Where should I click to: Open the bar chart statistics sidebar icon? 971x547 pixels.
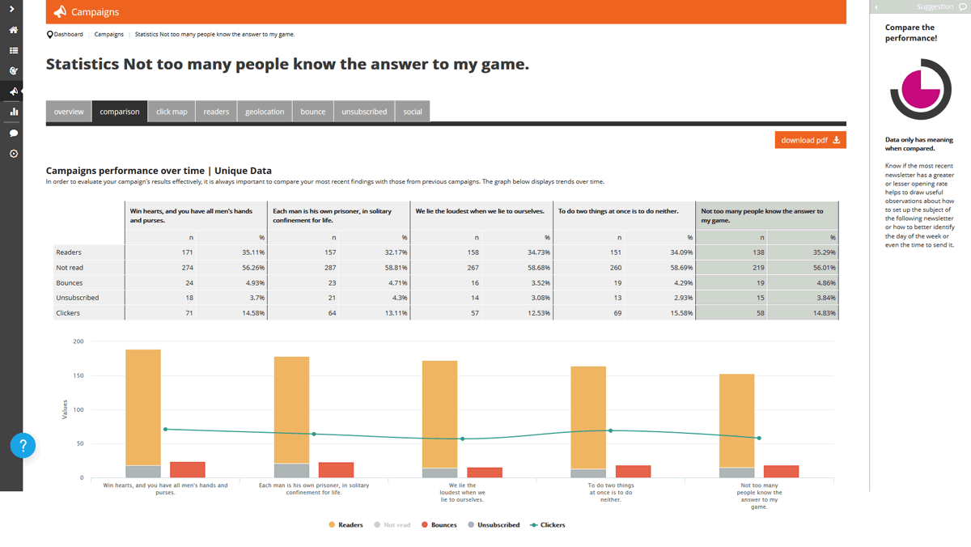click(x=13, y=112)
